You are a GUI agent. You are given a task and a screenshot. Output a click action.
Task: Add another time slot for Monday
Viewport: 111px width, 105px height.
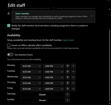tap(73, 66)
